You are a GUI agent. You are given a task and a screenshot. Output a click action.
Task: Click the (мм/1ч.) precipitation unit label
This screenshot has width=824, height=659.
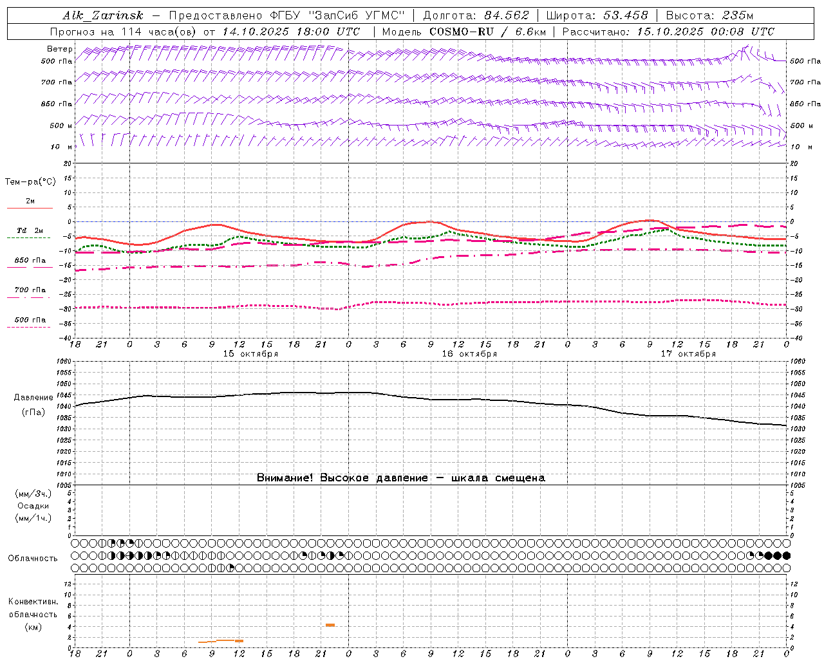click(33, 518)
